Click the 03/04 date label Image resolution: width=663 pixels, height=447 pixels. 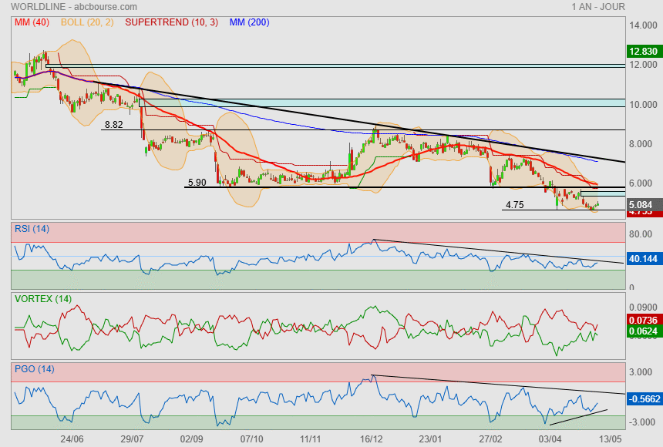point(550,439)
